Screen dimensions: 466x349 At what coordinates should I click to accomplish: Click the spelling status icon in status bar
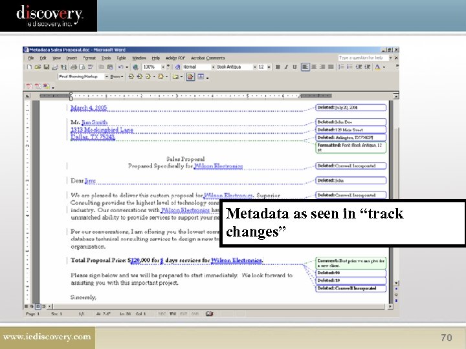click(x=209, y=313)
